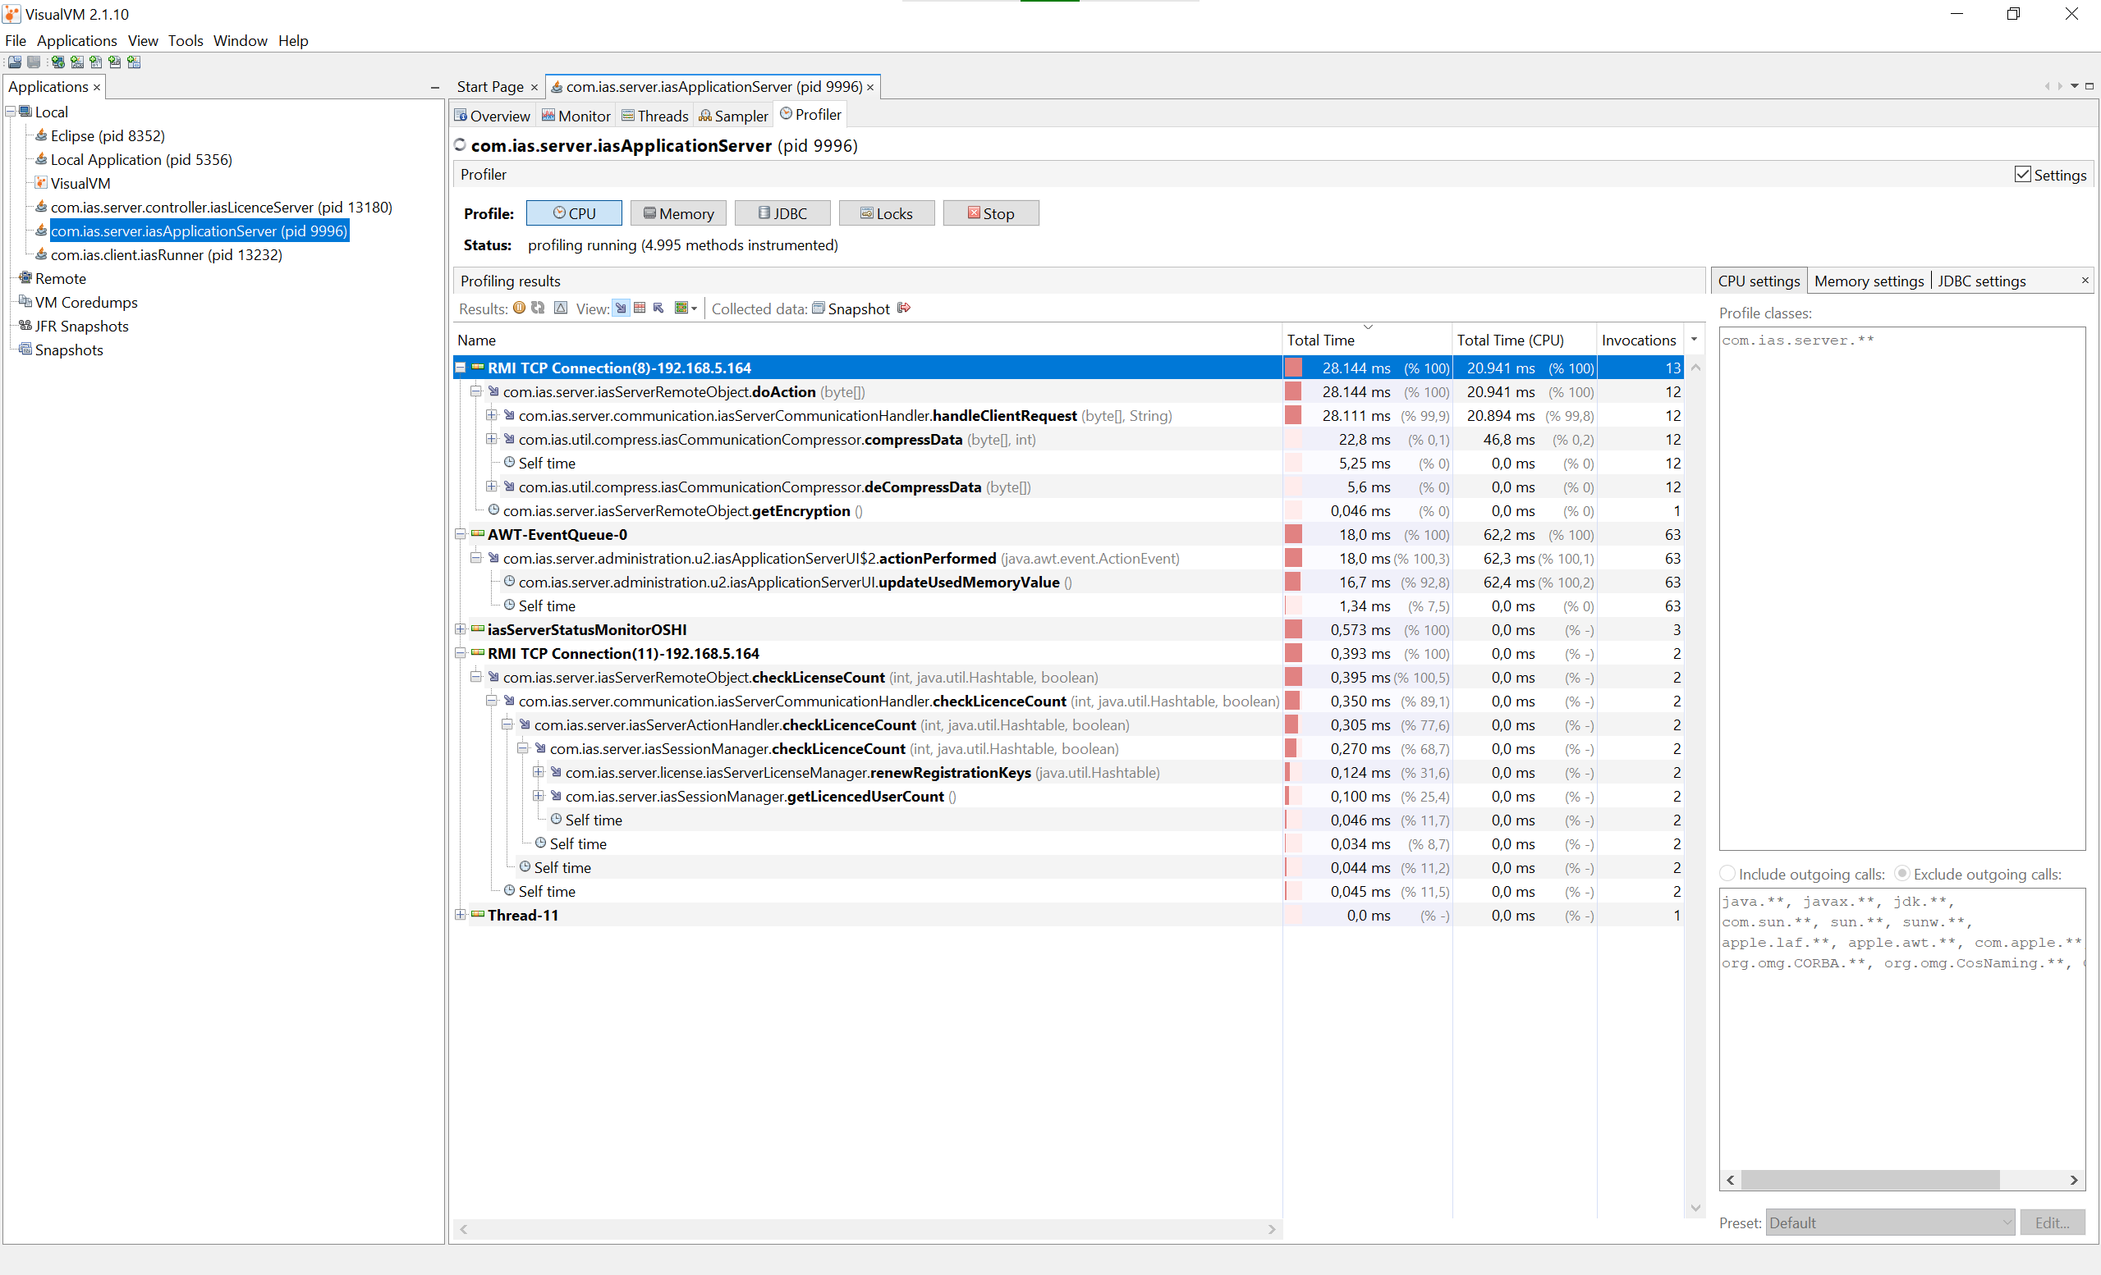Select the Exclude outgoing calls radio button
Image resolution: width=2101 pixels, height=1275 pixels.
point(1902,874)
